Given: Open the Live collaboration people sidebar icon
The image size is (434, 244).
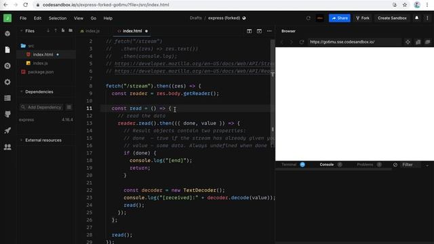Looking at the screenshot, I should (x=7, y=146).
